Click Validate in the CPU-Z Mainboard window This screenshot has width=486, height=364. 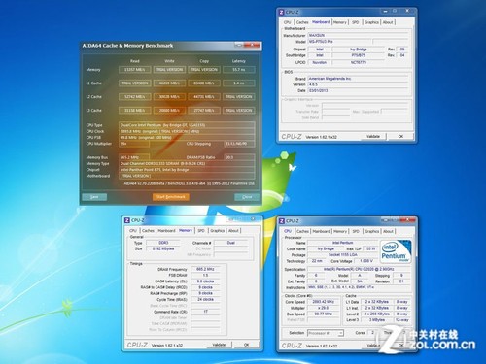[x=373, y=137]
